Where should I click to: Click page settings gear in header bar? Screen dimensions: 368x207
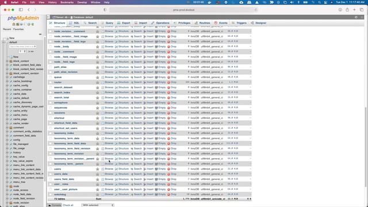coord(356,17)
